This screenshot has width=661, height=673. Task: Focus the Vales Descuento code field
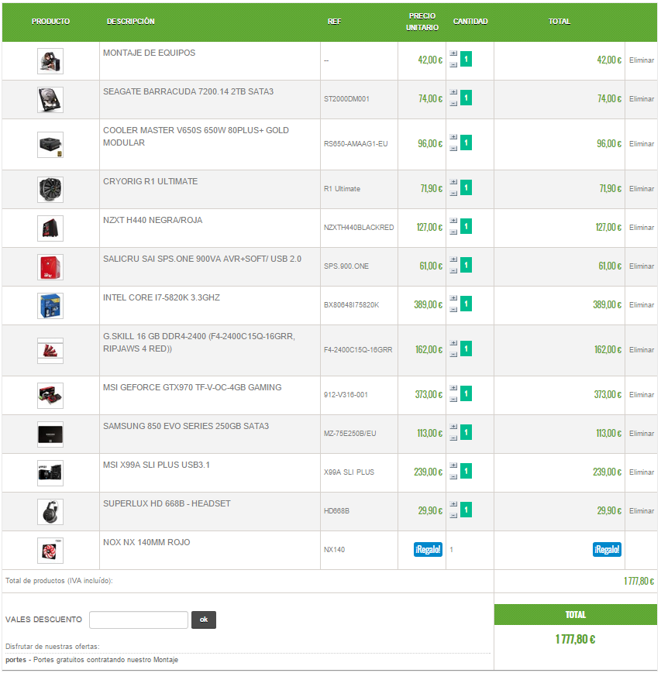pos(138,620)
